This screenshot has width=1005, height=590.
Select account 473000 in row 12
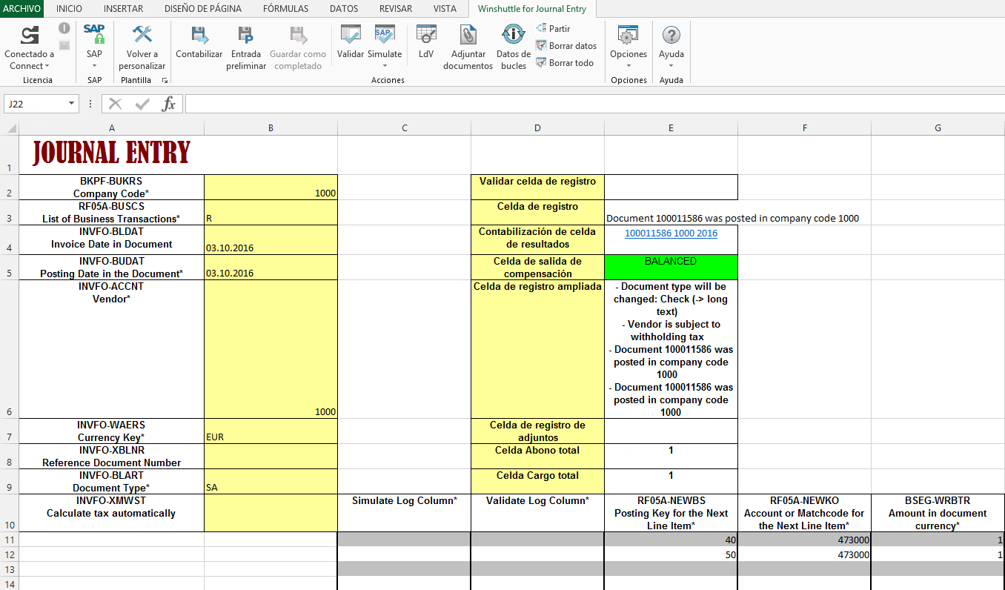pos(804,554)
